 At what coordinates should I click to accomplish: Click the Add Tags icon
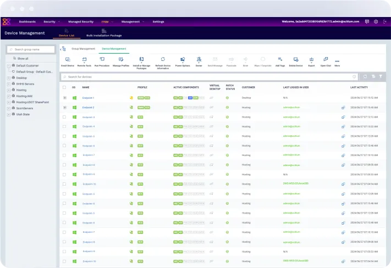(x=280, y=59)
